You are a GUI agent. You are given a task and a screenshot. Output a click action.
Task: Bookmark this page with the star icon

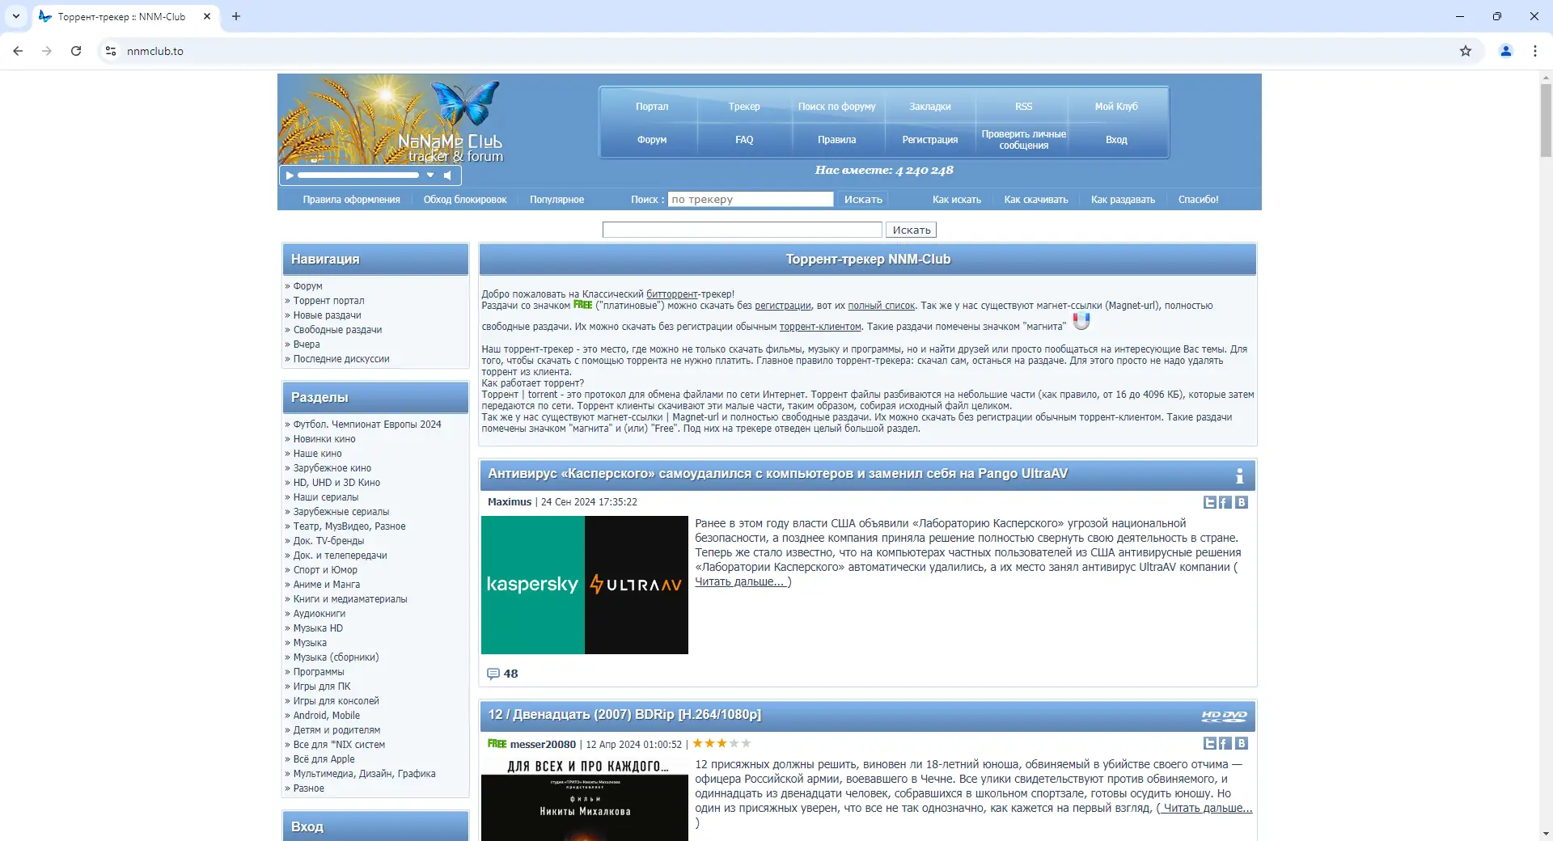point(1466,51)
